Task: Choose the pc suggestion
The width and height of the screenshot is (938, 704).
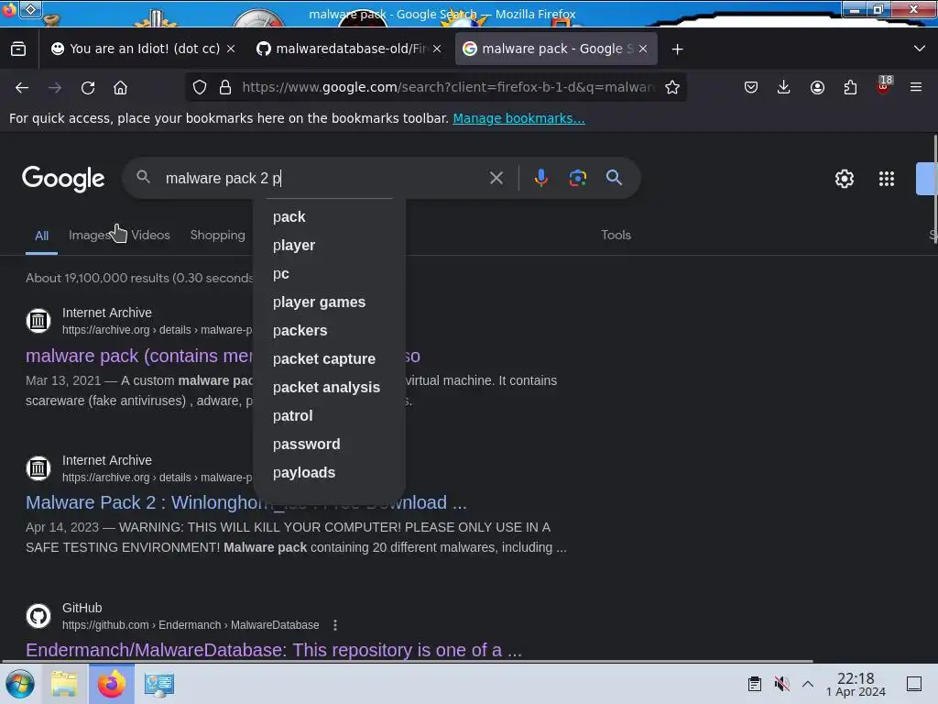Action: [x=329, y=273]
